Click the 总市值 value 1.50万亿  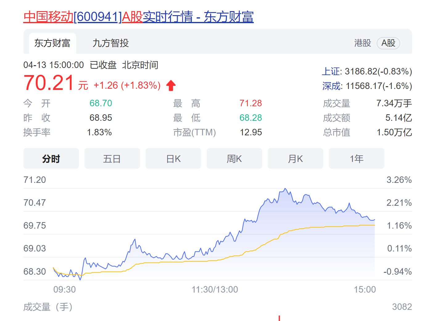394,132
